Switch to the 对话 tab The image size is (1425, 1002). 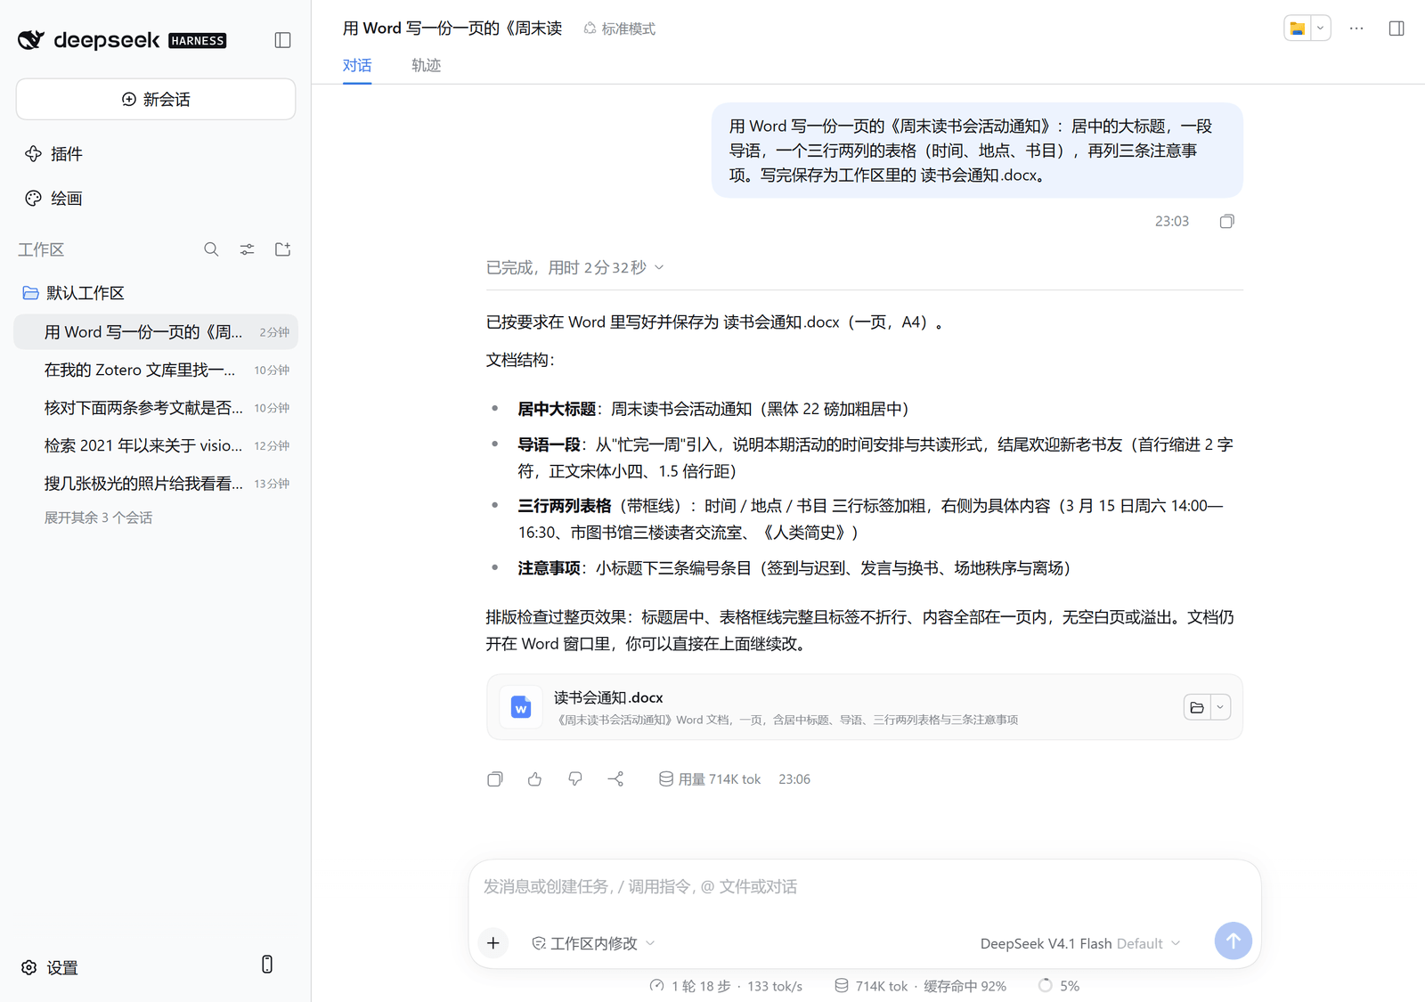357,65
